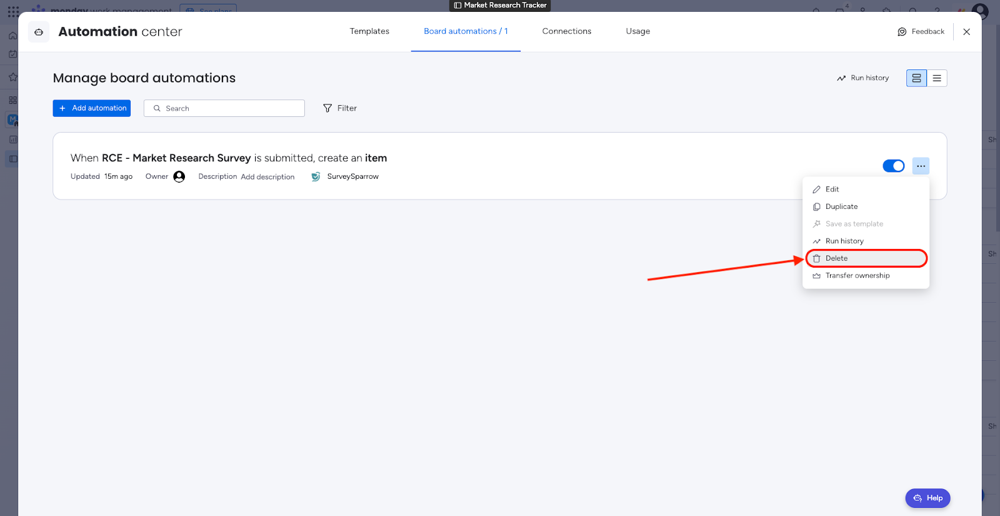Disable the RCE survey automation toggle

coord(893,166)
